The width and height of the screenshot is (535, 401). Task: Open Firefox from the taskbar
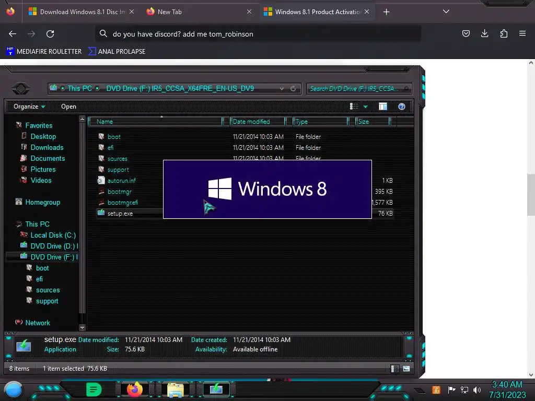[134, 389]
